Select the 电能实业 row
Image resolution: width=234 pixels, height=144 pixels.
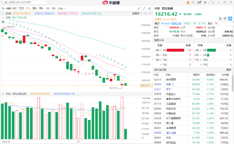coord(192,109)
